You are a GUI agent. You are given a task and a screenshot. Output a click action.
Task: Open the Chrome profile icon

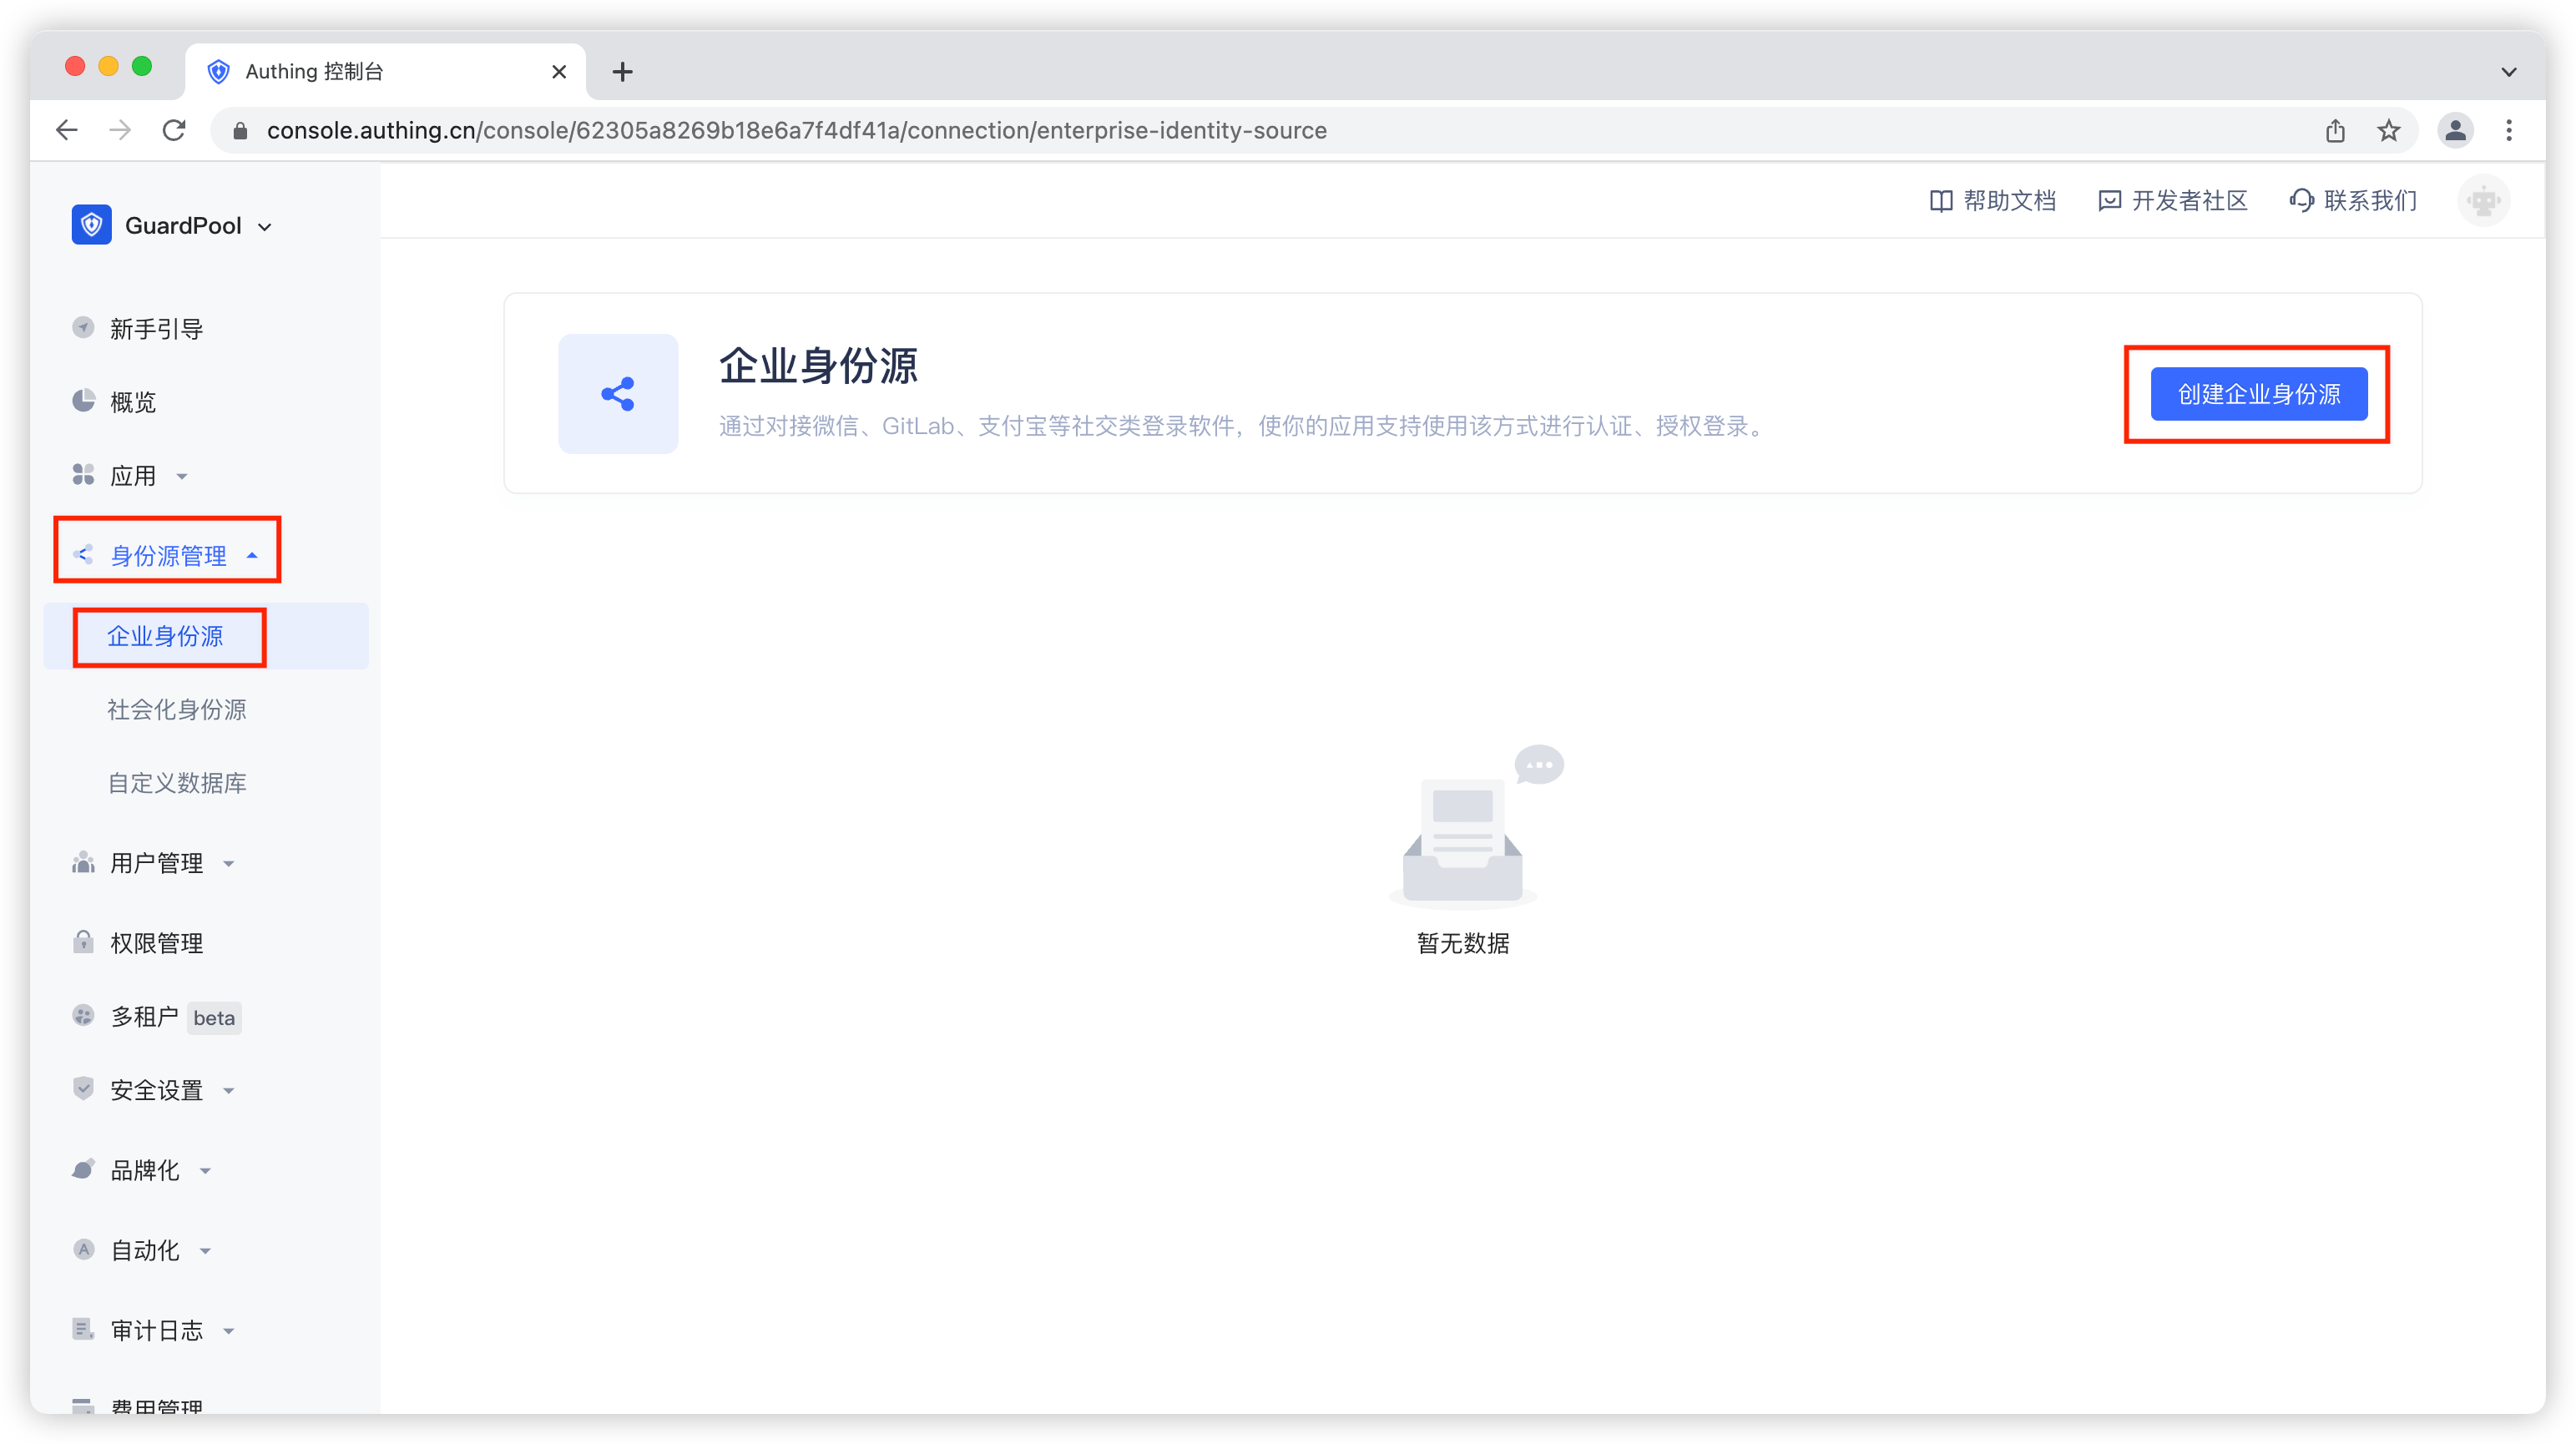tap(2455, 131)
